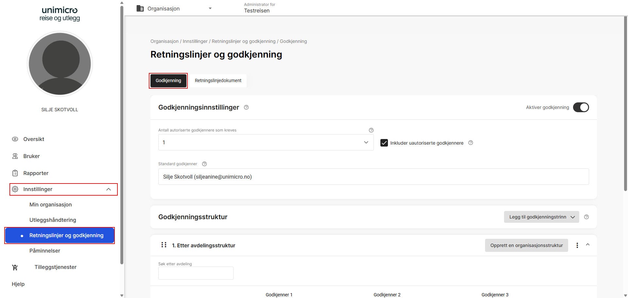The height and width of the screenshot is (298, 628).
Task: Click the Innstillinger gear icon
Action: coord(15,189)
